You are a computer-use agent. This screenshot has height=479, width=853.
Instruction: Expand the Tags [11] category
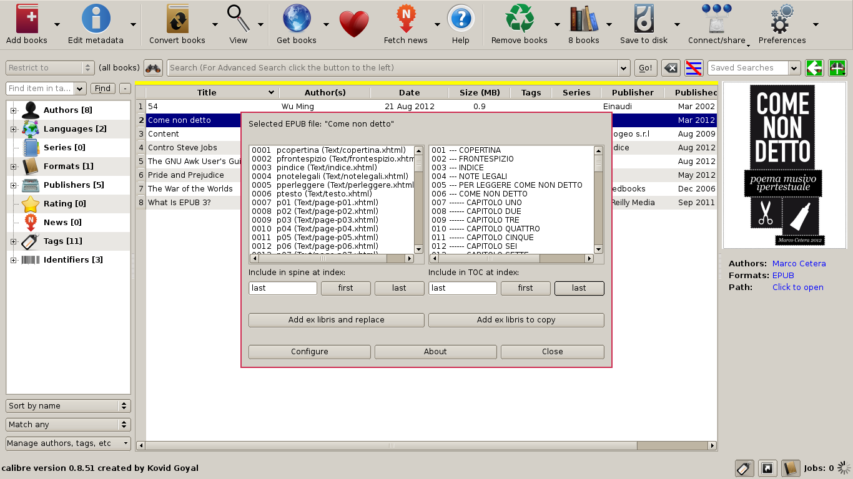[x=13, y=241]
